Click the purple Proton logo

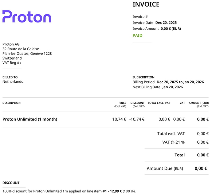click(x=27, y=16)
